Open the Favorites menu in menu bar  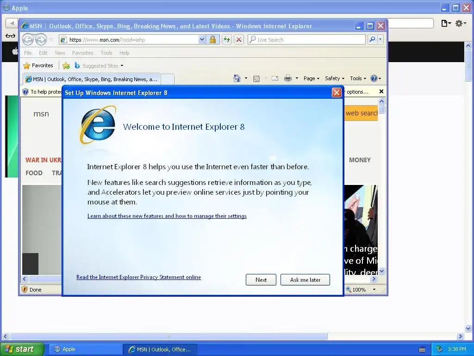pos(82,53)
